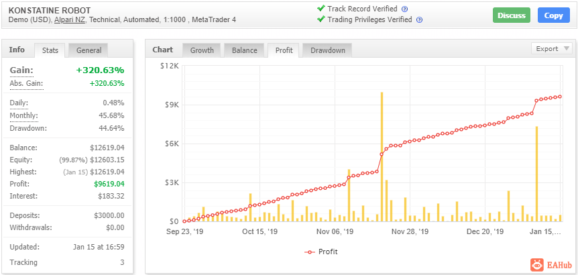Click the green checkmark for Track Record Verified

point(321,9)
